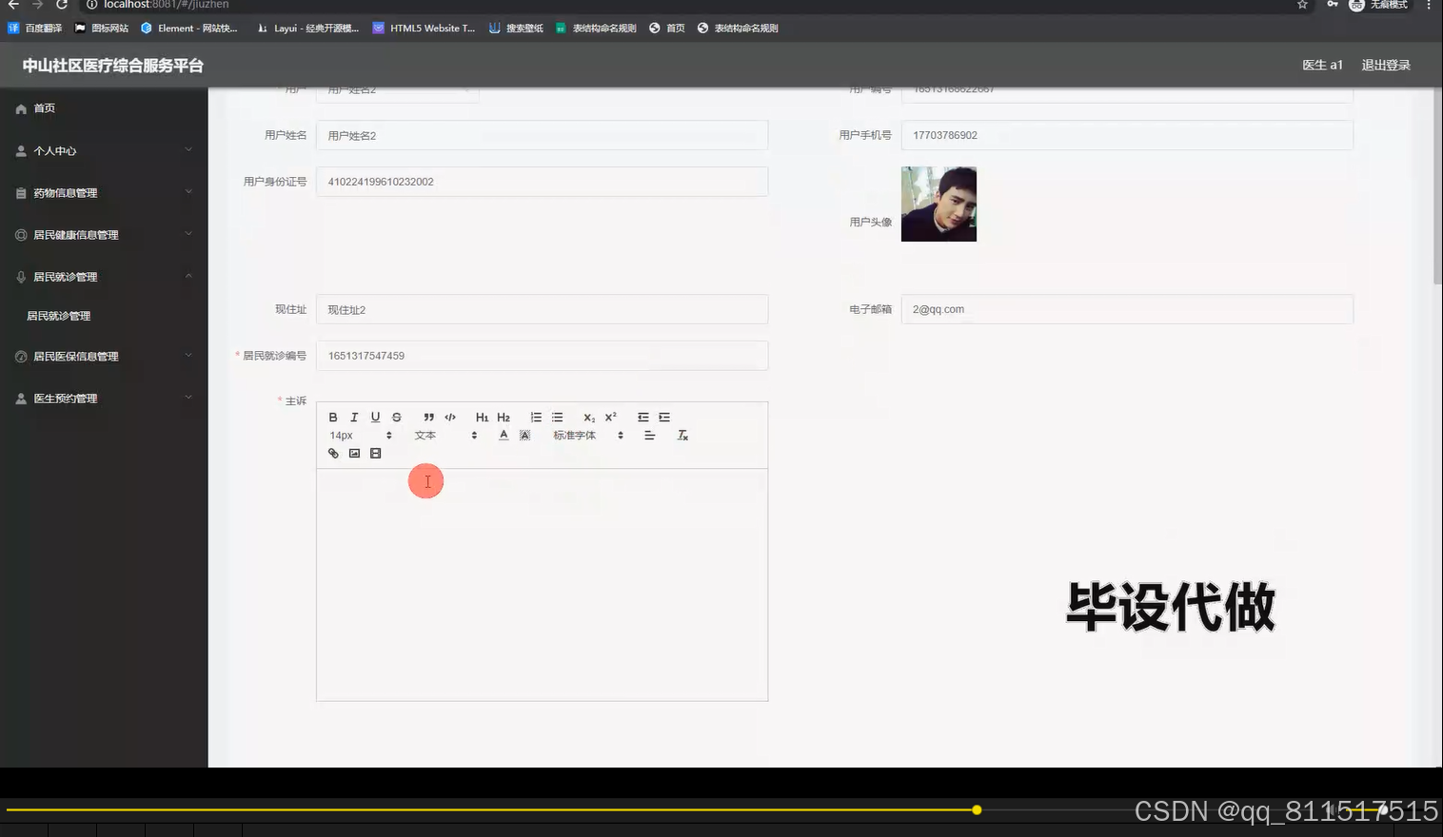
Task: Insert a hyperlink in the editor
Action: tap(333, 453)
